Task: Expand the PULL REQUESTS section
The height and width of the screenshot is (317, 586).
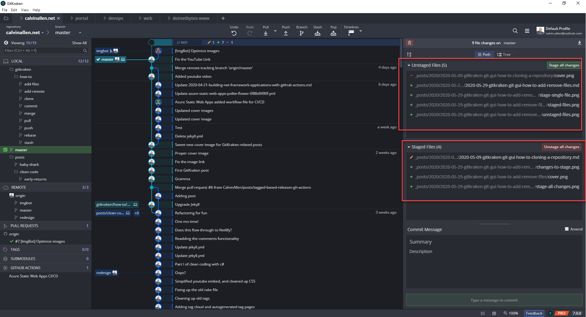Action: click(x=46, y=226)
